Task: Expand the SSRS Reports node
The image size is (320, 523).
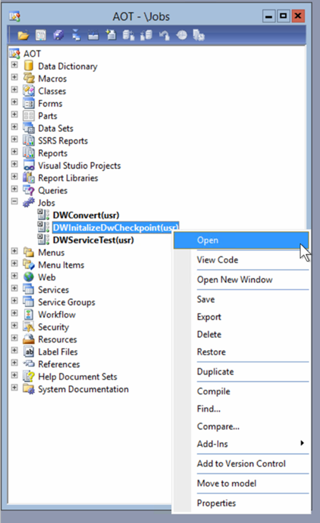Action: tap(15, 140)
